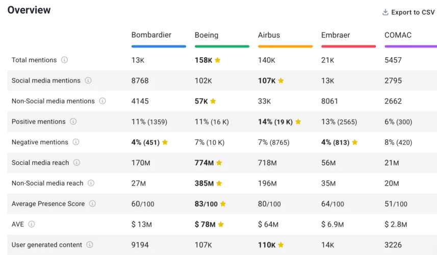Click Airbus social reach value 718M
This screenshot has height=255, width=437.
[267, 163]
